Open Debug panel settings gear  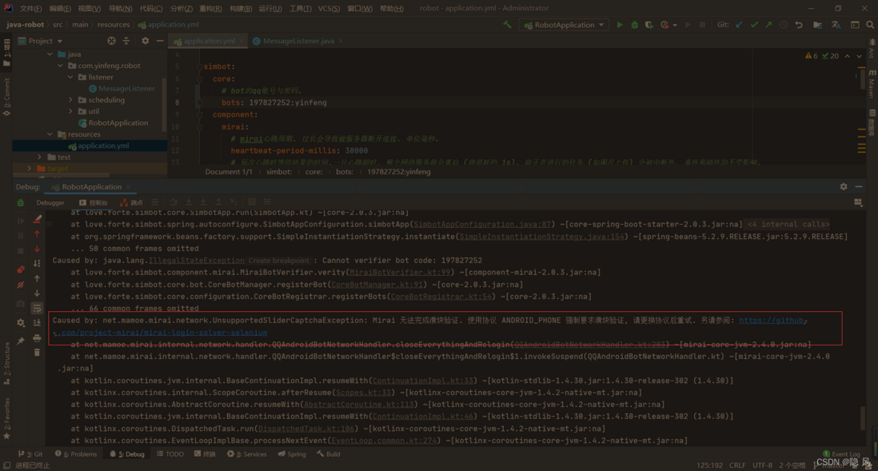pyautogui.click(x=844, y=186)
